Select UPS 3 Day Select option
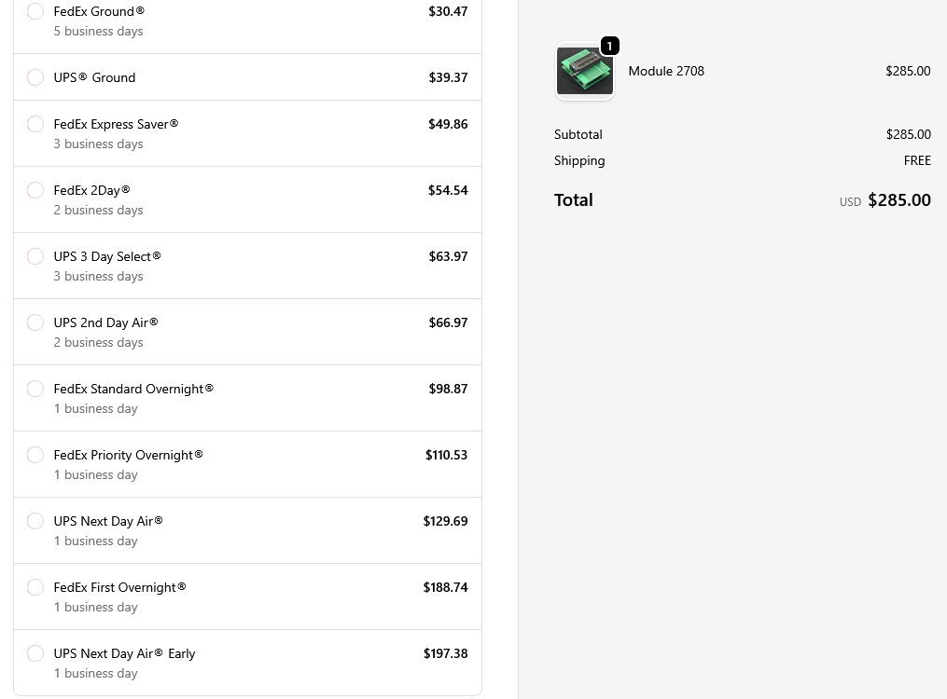The width and height of the screenshot is (947, 699). tap(35, 256)
